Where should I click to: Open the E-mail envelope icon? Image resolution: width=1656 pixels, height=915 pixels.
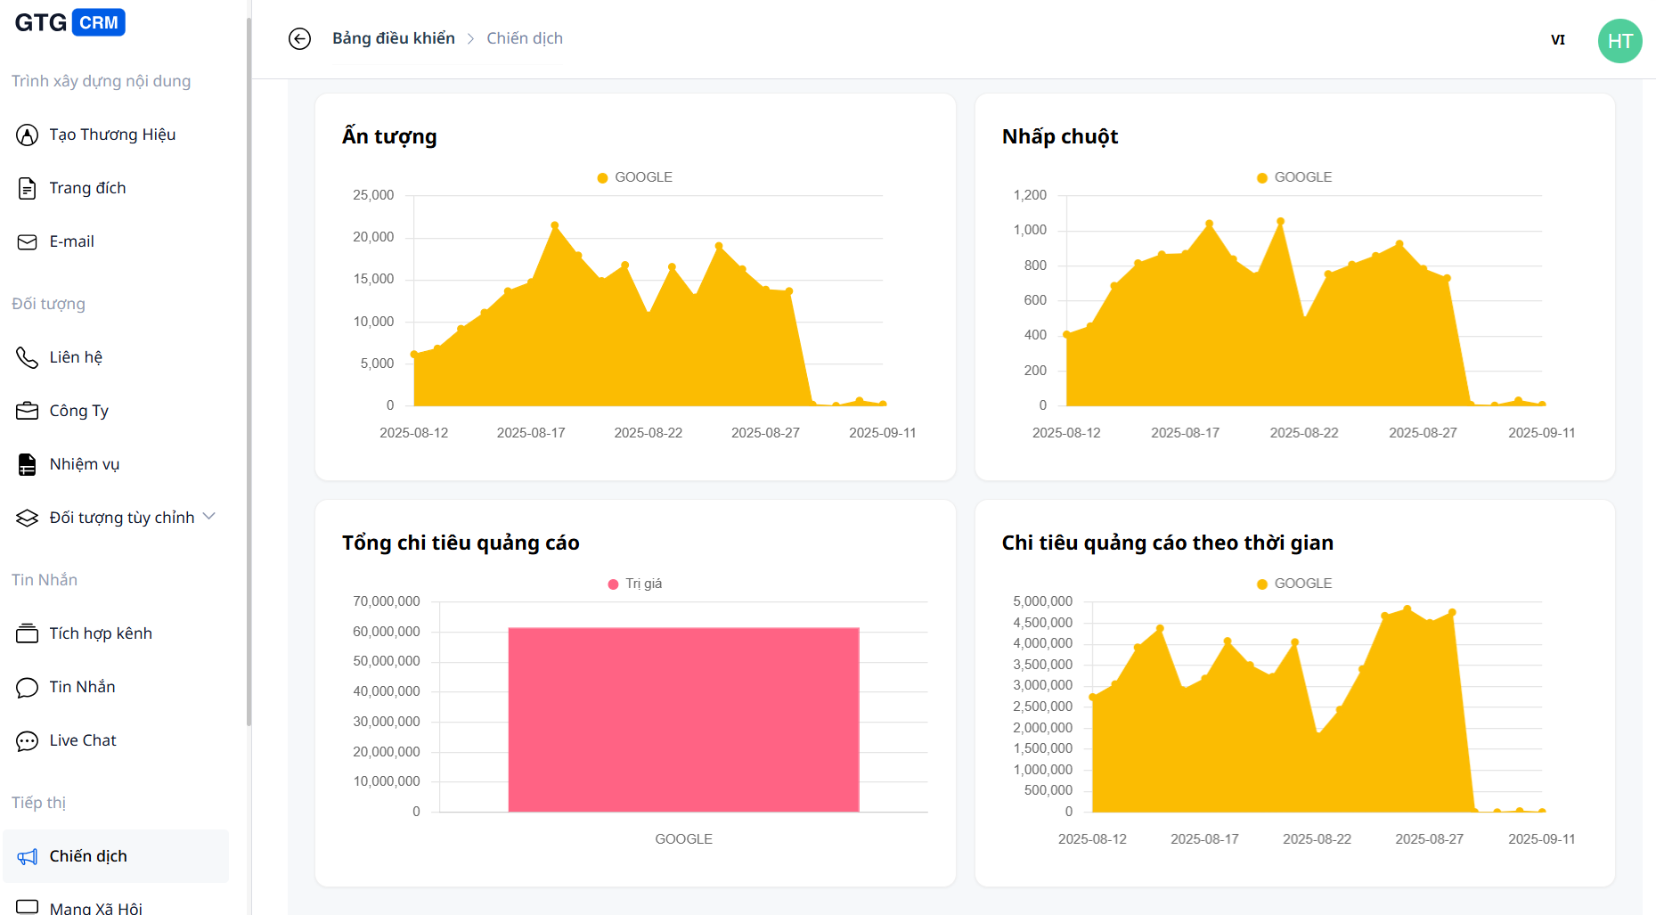pyautogui.click(x=27, y=241)
